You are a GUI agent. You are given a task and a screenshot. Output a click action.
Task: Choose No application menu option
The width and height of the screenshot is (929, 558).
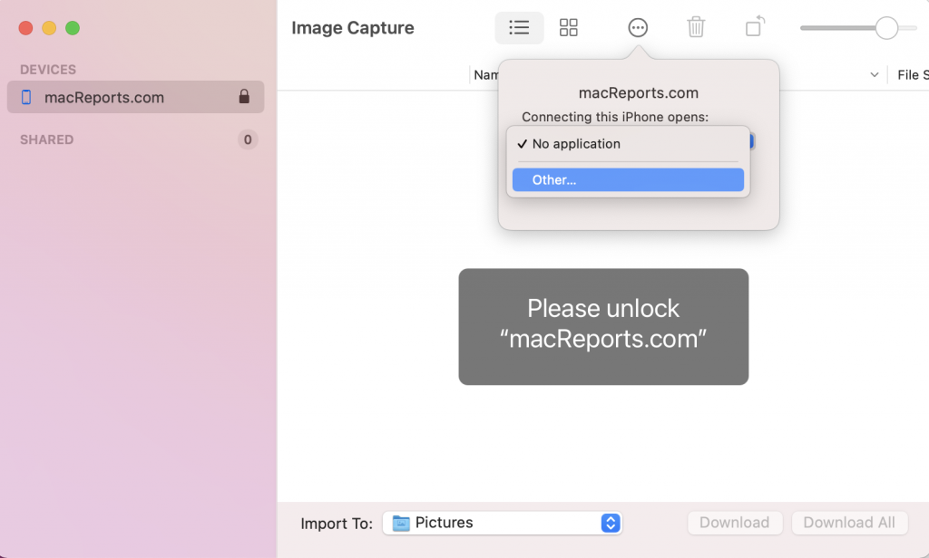[628, 144]
